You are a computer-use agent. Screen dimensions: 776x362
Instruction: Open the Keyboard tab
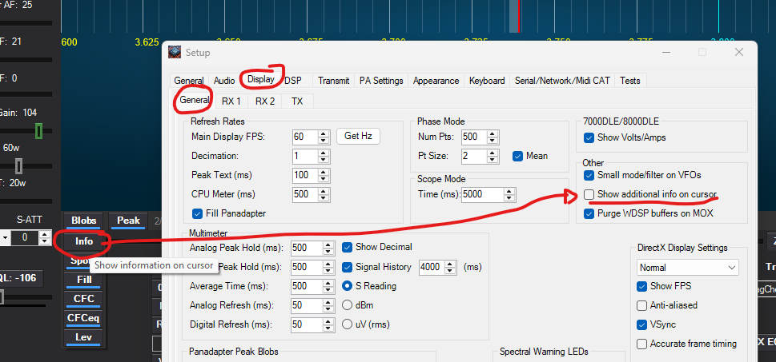(x=487, y=81)
